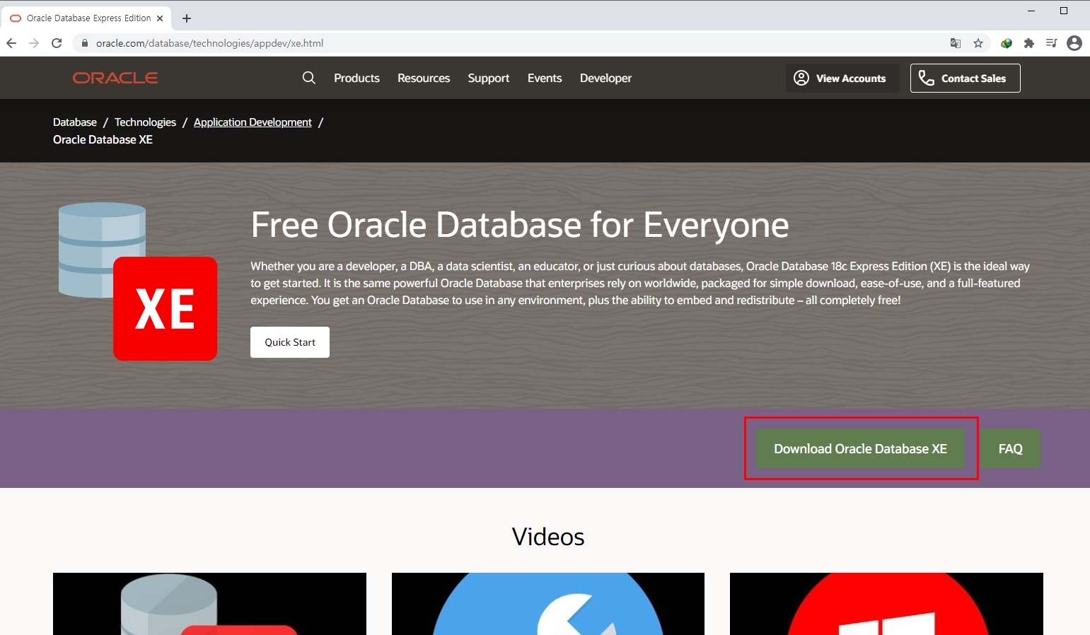Open the FAQ button

tap(1010, 448)
